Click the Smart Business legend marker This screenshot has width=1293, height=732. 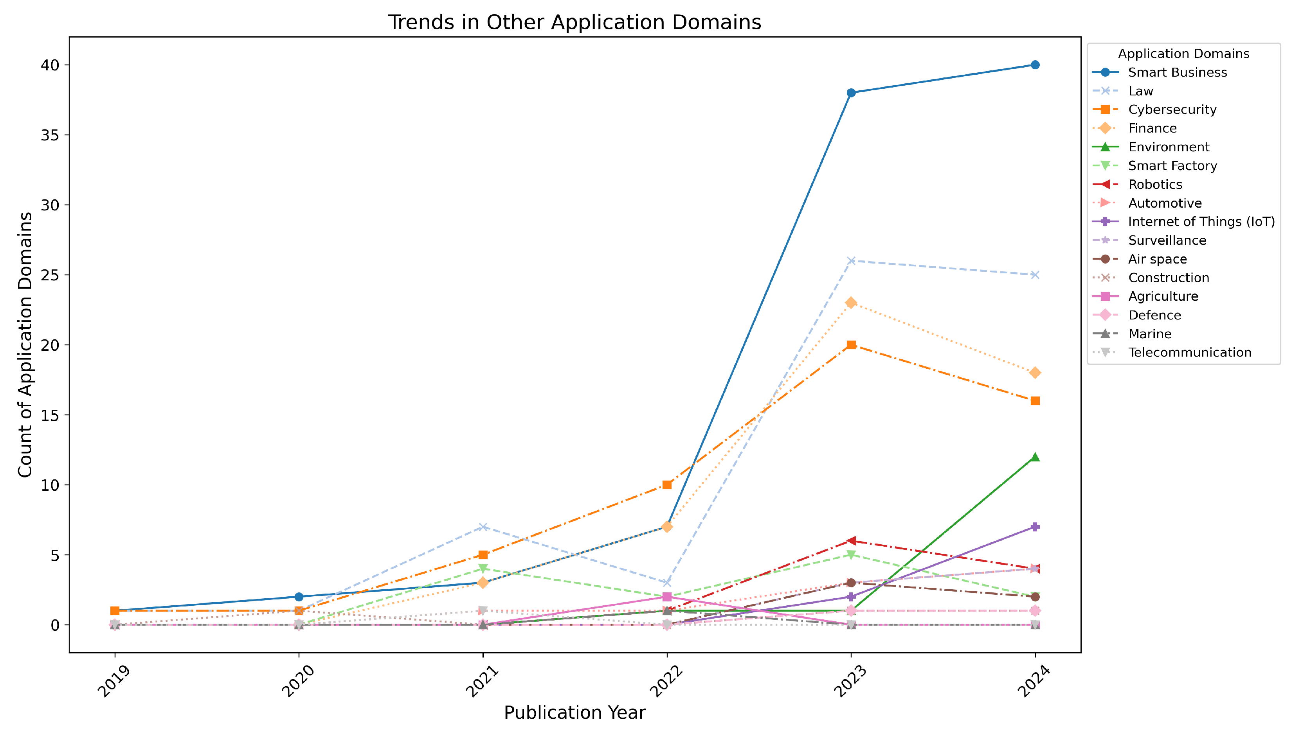click(1105, 72)
